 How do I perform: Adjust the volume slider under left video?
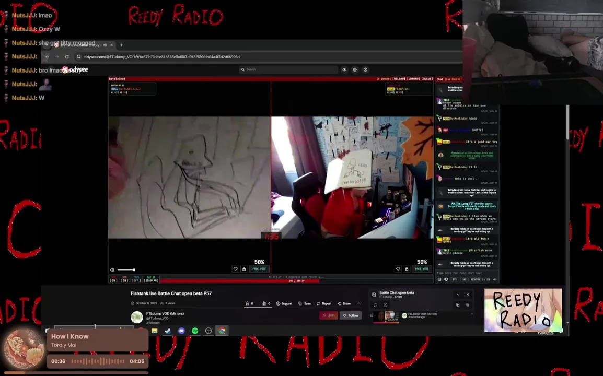pos(126,270)
